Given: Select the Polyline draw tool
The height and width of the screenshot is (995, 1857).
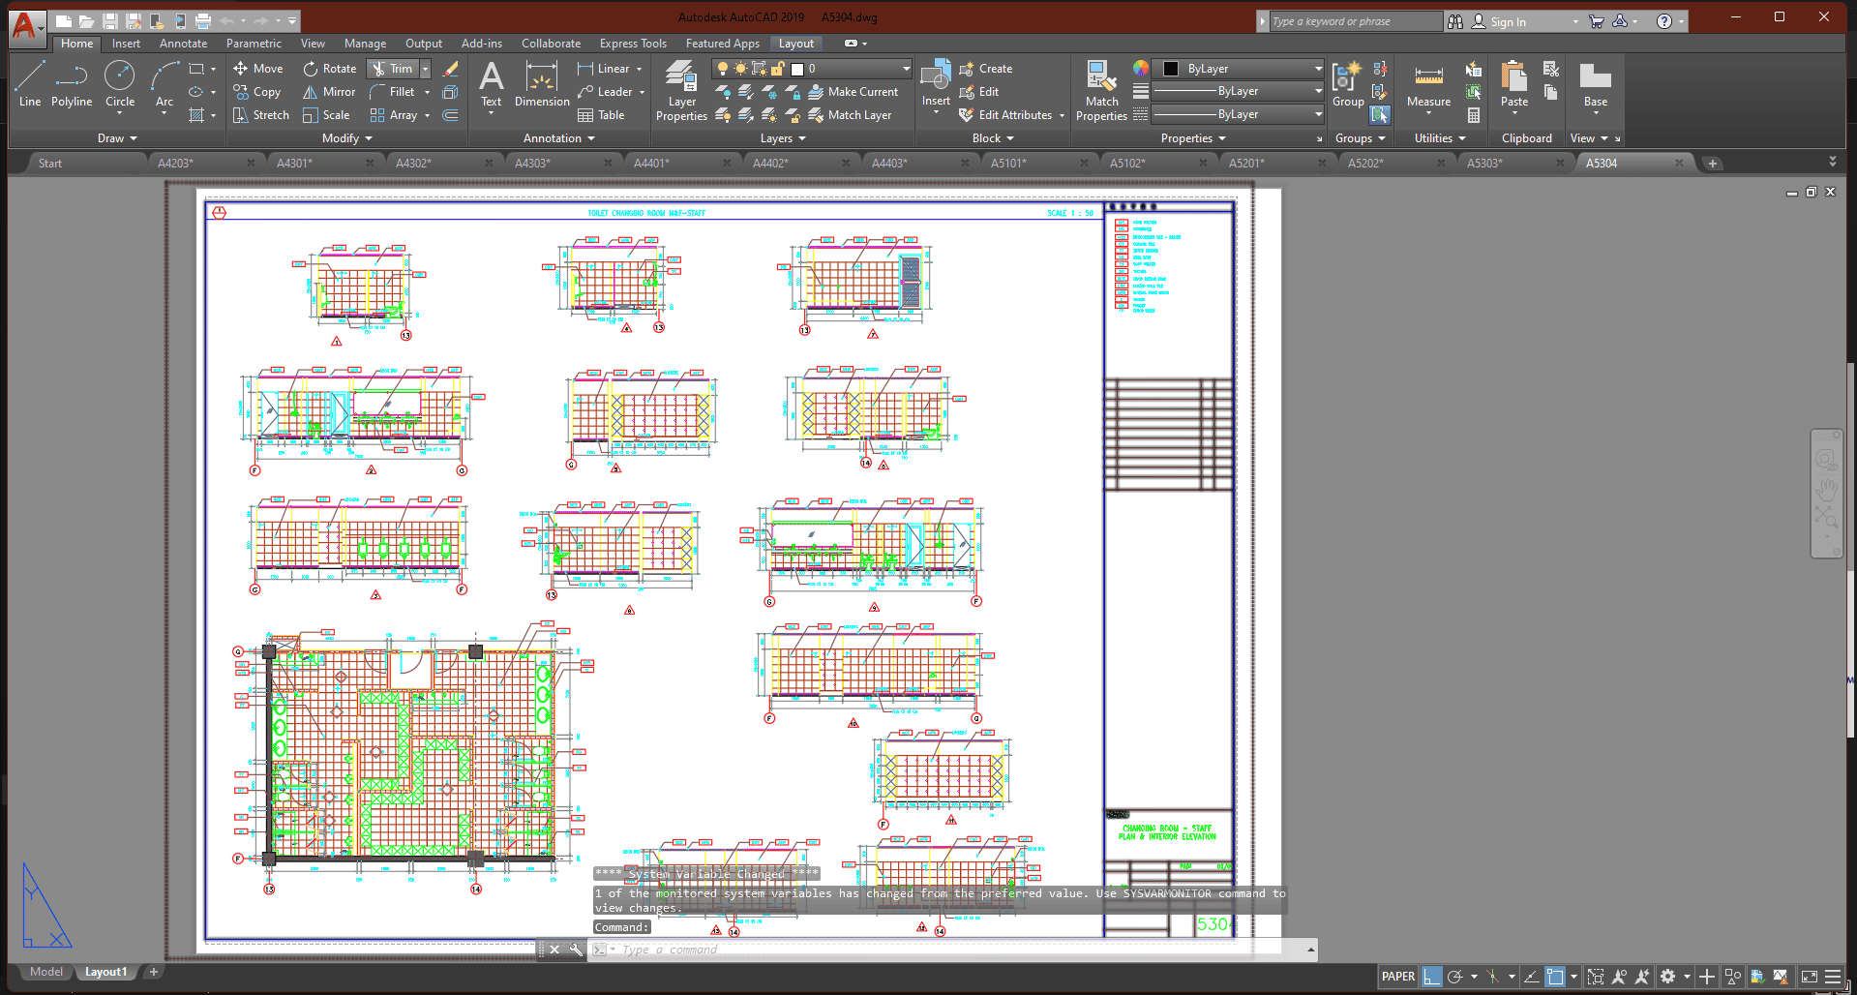Looking at the screenshot, I should click(72, 83).
